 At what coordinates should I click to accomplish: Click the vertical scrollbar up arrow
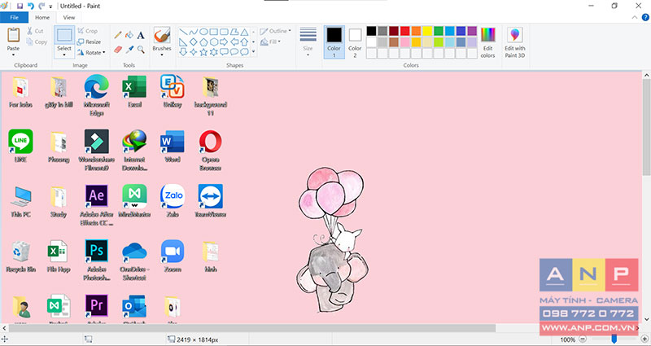click(x=646, y=76)
